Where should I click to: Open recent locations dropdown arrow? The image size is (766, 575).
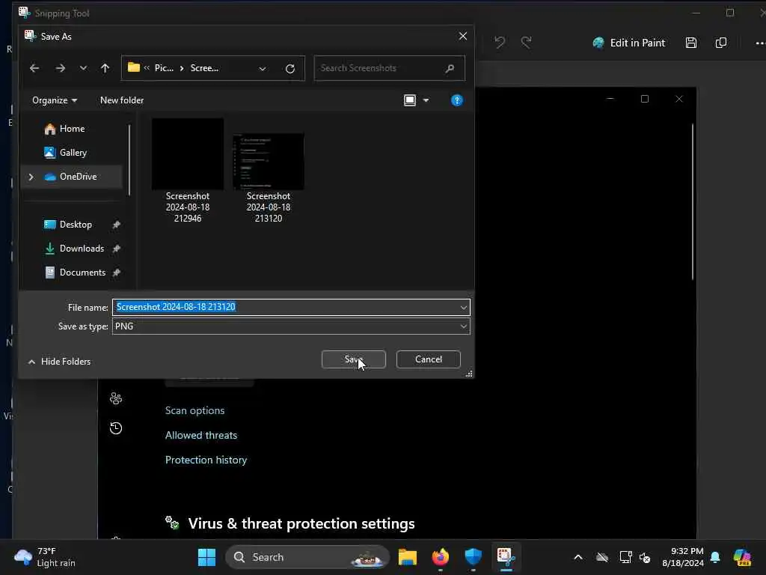(x=83, y=68)
